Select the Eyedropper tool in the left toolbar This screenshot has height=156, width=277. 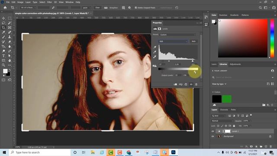pos(3,32)
